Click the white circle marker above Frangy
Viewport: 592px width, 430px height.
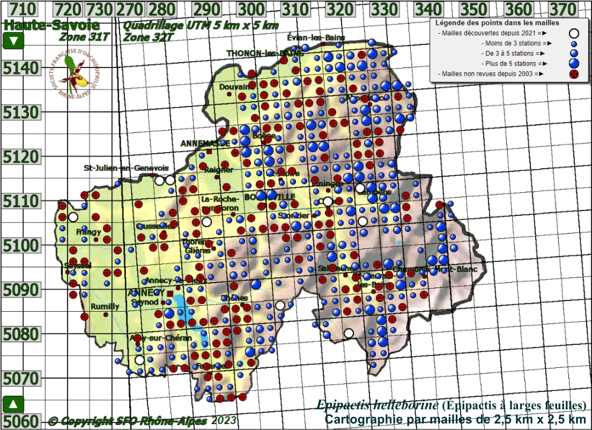click(73, 217)
